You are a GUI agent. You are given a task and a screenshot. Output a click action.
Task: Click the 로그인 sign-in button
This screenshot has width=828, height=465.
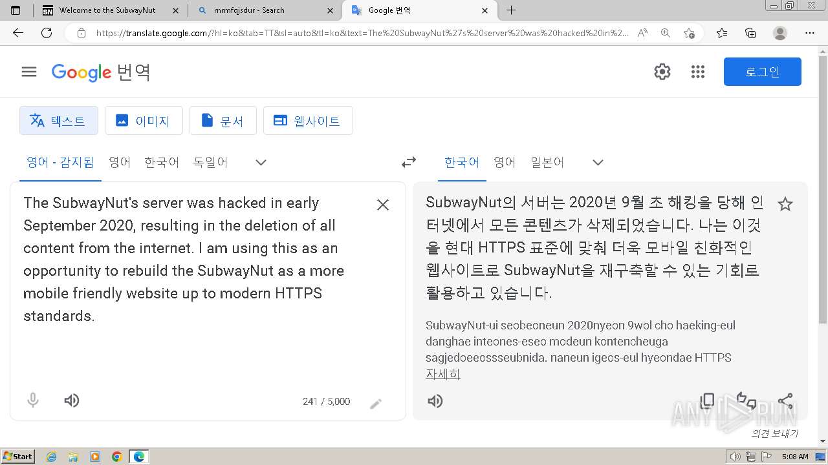762,72
